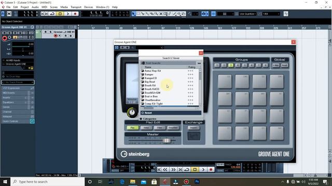Viewport: 332px width, 186px height.
Task: Expand the VST Expression inspector section
Action: click(x=18, y=88)
